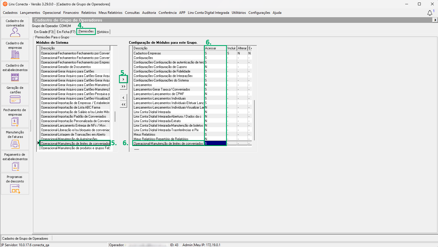Select Operacional-Gerar Arquivo para Cartões module
Image resolution: width=438 pixels, height=247 pixels.
point(75,71)
